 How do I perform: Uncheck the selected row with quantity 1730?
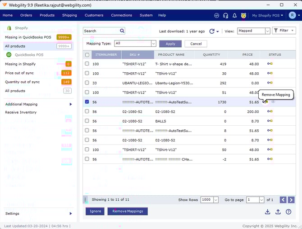pyautogui.click(x=87, y=102)
